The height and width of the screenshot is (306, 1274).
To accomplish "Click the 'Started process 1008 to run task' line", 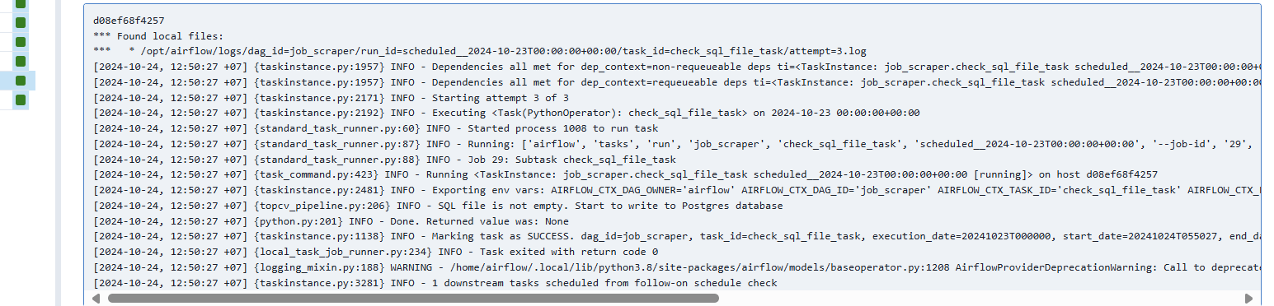I will pos(375,128).
